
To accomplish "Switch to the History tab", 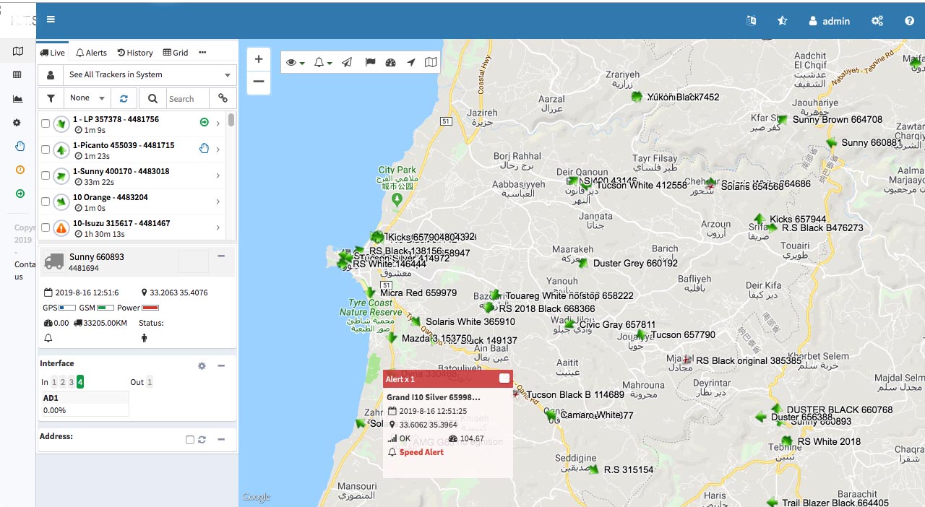I will 135,53.
